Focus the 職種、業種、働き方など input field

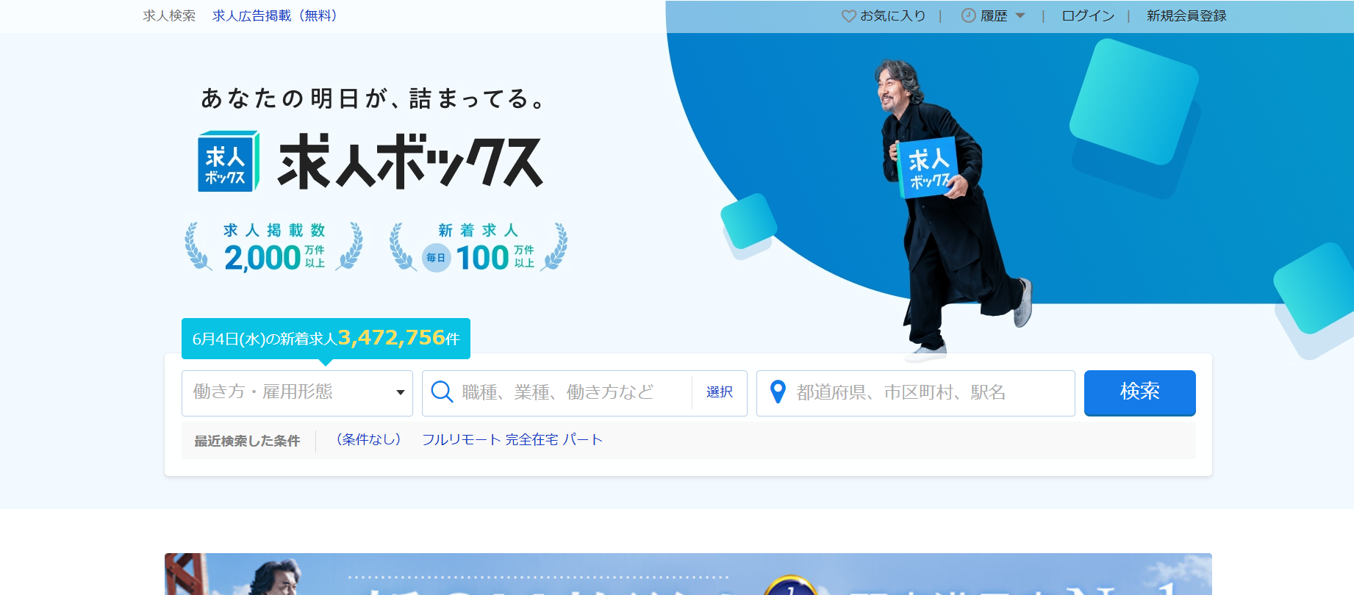click(559, 393)
